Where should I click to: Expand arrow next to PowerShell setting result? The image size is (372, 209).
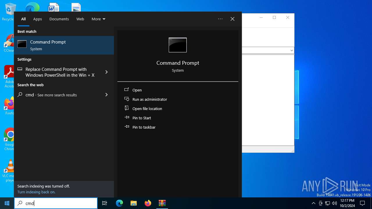tap(106, 72)
